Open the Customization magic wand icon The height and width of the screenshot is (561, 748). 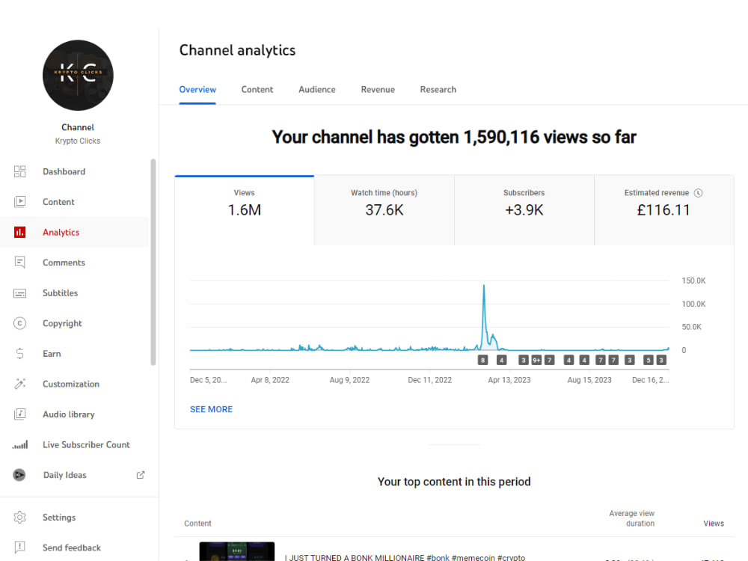click(19, 384)
